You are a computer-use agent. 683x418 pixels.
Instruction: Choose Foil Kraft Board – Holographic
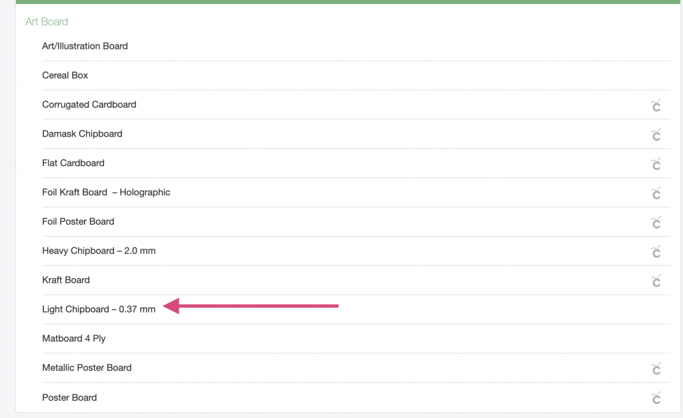pyautogui.click(x=106, y=192)
